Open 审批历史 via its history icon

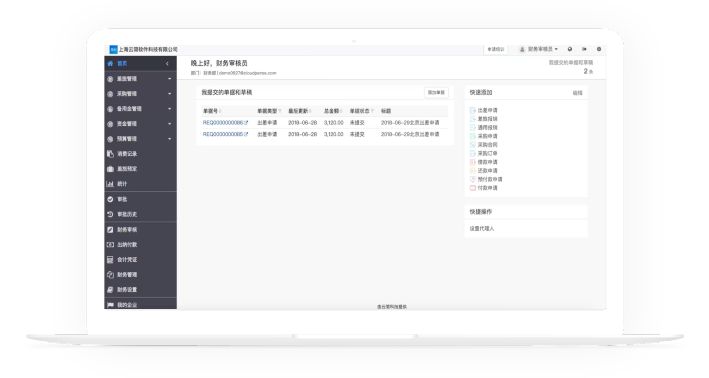point(110,214)
